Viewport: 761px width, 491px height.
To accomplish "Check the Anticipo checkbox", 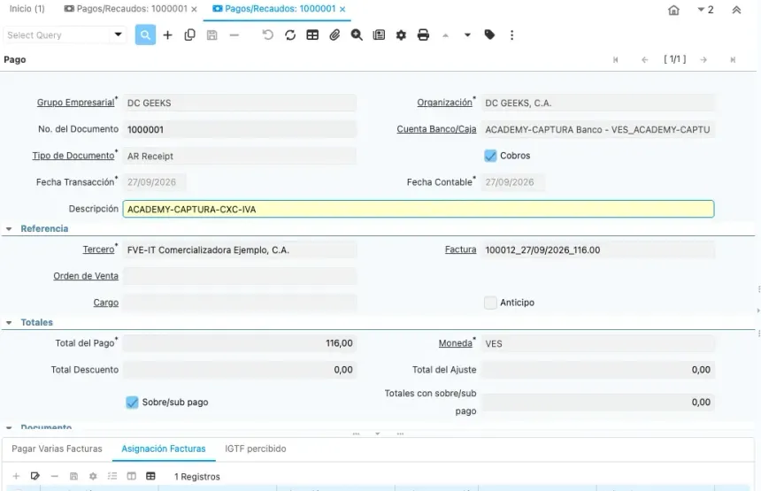I will click(x=491, y=303).
